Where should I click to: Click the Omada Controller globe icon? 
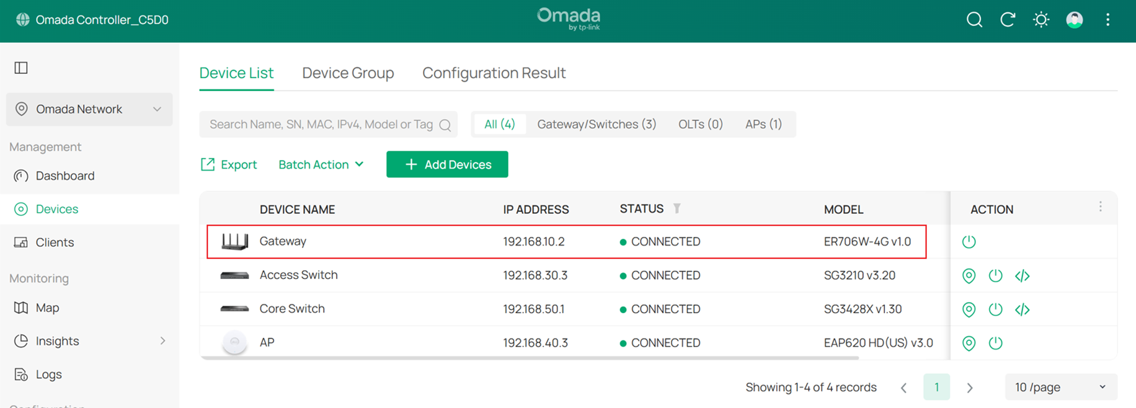(x=23, y=20)
